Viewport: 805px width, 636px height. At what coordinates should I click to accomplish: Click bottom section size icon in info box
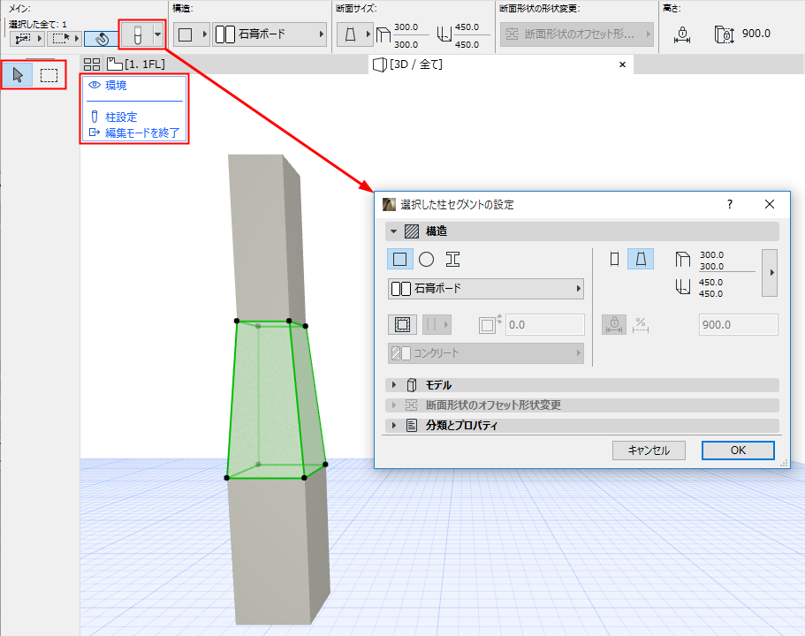click(444, 35)
